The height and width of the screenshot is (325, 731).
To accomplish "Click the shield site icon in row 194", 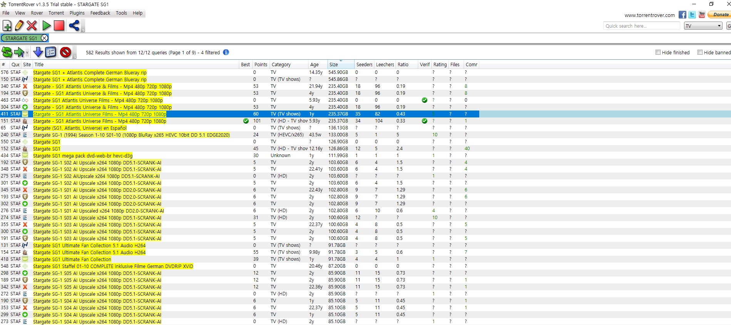I will point(25,93).
